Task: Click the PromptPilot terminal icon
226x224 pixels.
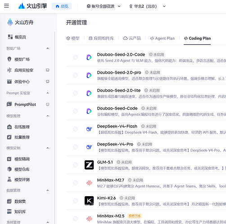Action: coord(9,104)
